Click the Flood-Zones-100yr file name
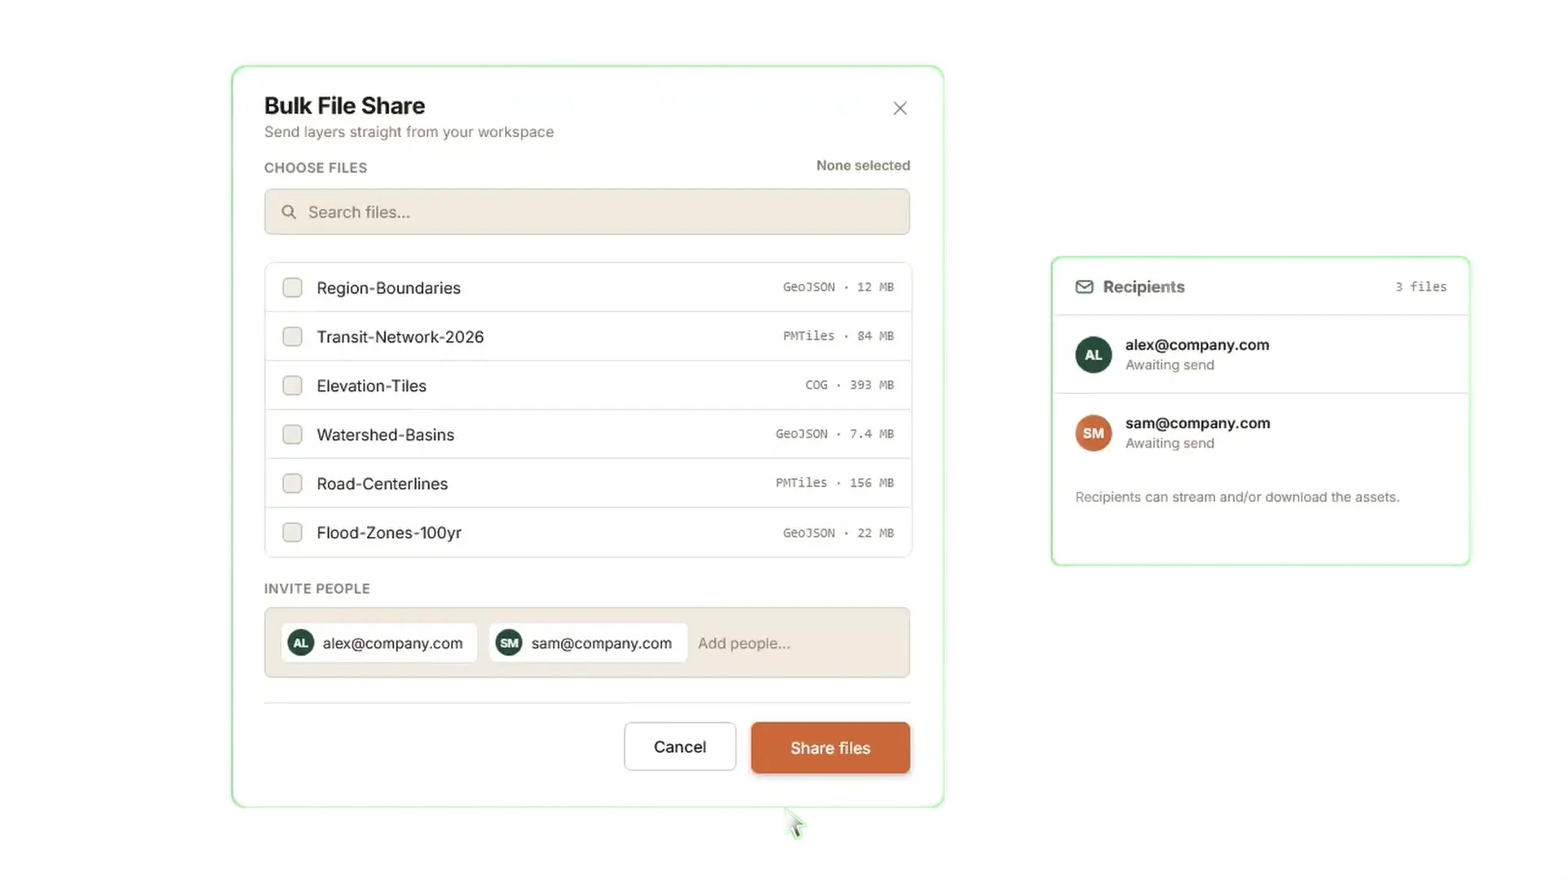 click(x=389, y=533)
